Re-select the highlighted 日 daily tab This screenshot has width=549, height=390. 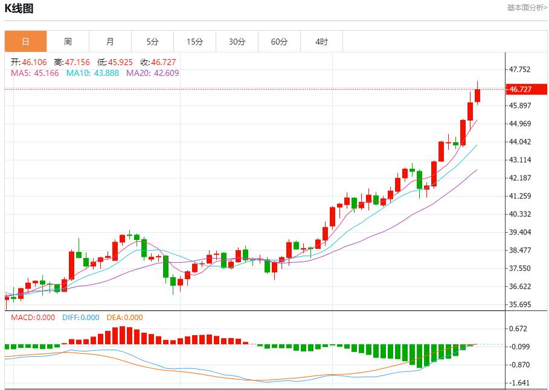(x=26, y=42)
